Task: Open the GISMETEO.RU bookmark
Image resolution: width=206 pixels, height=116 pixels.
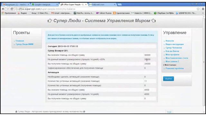Action: (186, 13)
